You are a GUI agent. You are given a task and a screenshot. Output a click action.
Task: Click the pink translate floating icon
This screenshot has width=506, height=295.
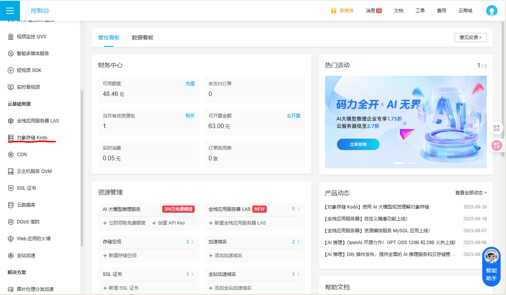pyautogui.click(x=496, y=145)
